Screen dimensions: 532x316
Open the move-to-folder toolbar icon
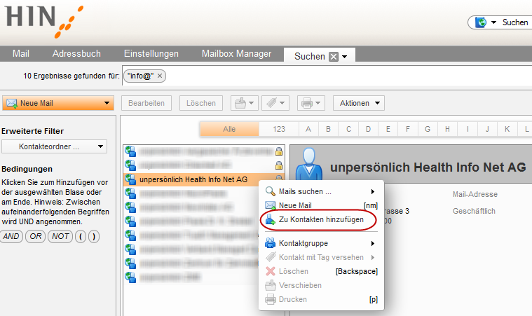point(245,103)
